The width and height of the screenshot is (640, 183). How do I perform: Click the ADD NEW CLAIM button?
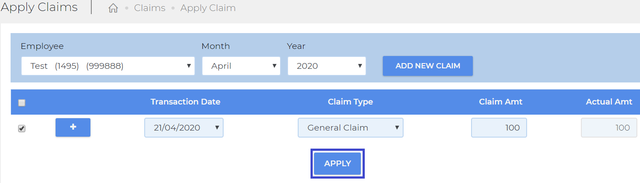coord(428,66)
